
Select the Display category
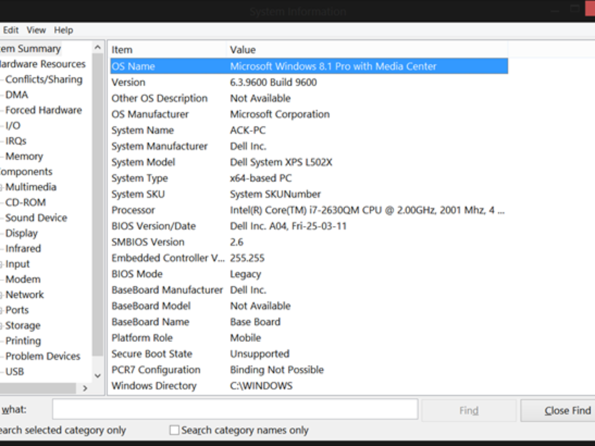pos(21,233)
